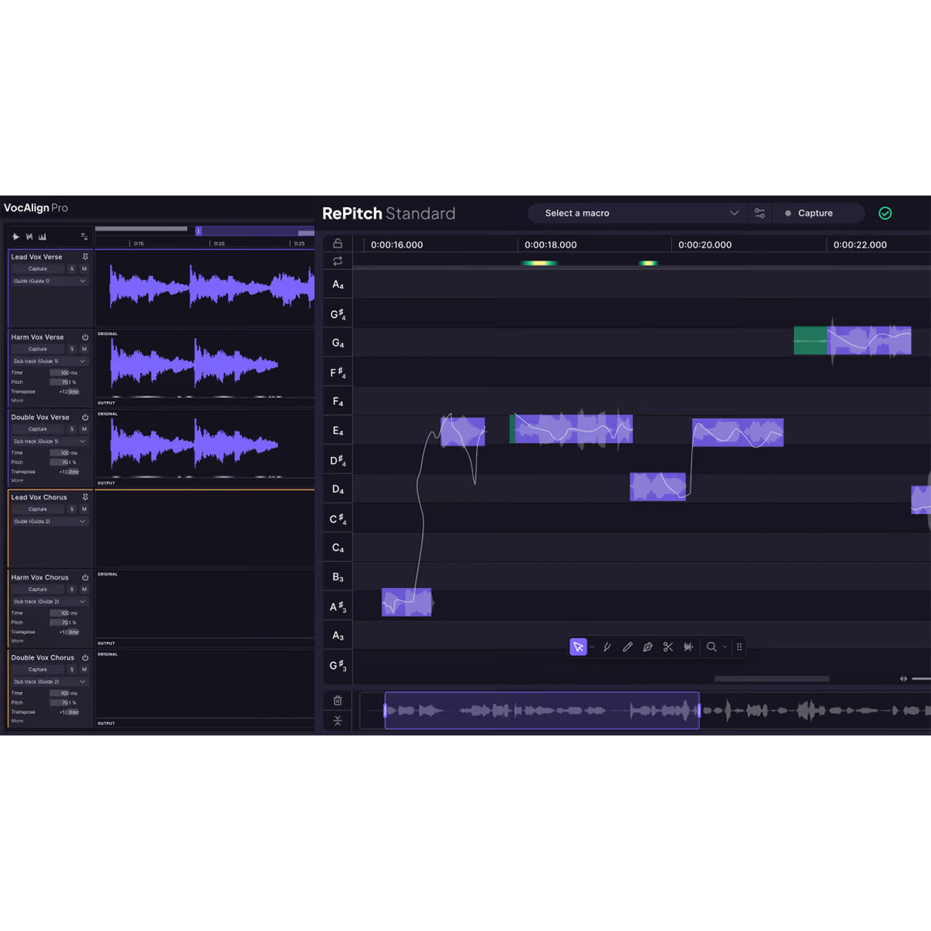Click Capture on Harm Vox Chorus
The height and width of the screenshot is (931, 931).
[x=38, y=590]
